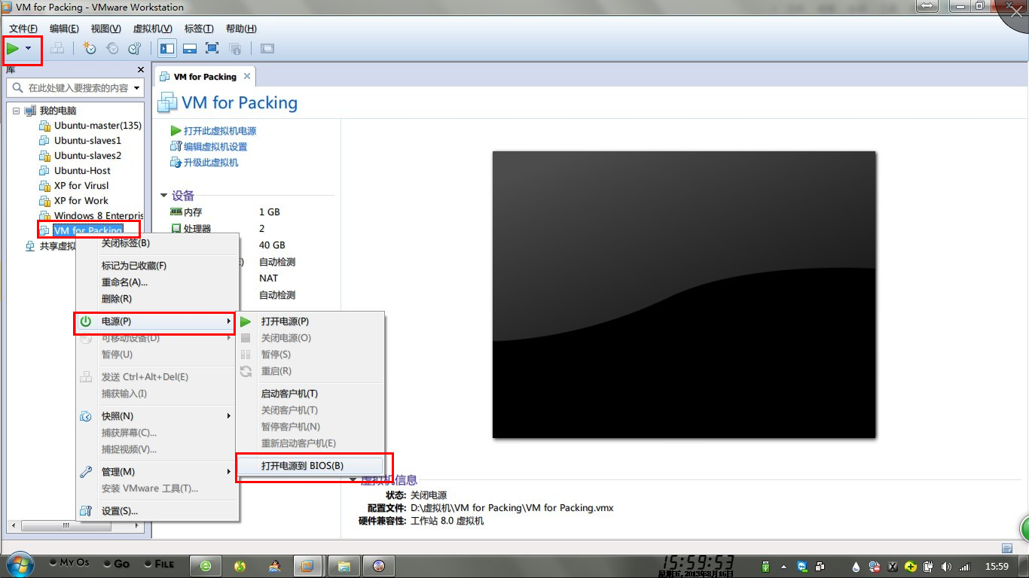Open the 标签(T) menu
Image resolution: width=1029 pixels, height=578 pixels.
[199, 29]
